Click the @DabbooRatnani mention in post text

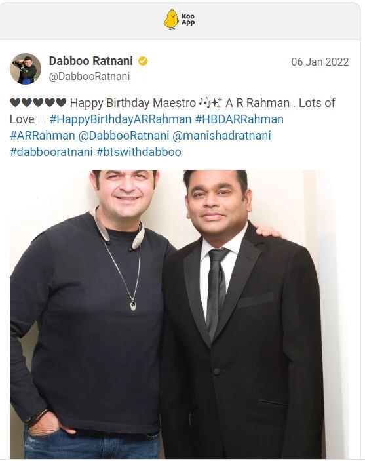[x=124, y=136]
